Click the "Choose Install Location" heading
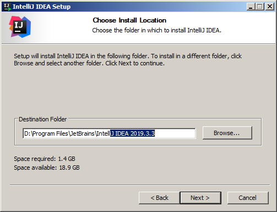277x212 pixels. click(x=129, y=20)
